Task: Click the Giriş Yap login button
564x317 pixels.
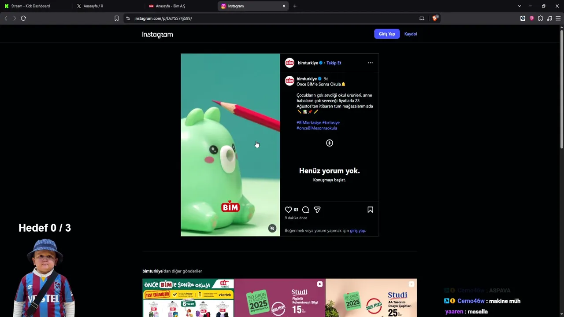Action: click(387, 34)
